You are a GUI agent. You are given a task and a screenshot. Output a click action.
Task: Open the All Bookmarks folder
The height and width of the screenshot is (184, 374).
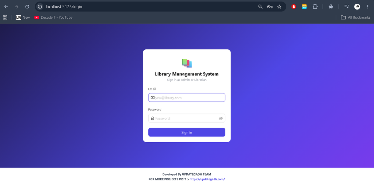[x=355, y=17]
